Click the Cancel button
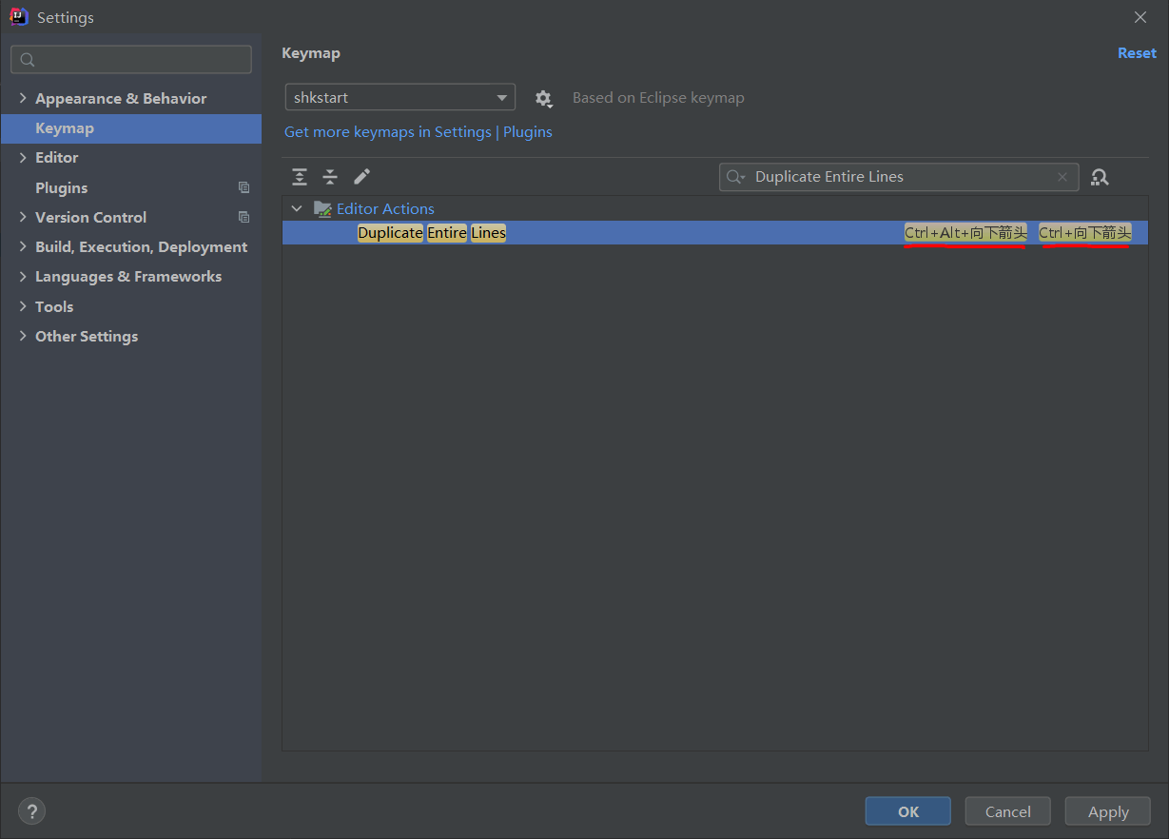Screen dimensions: 1169x839 click(x=1008, y=811)
